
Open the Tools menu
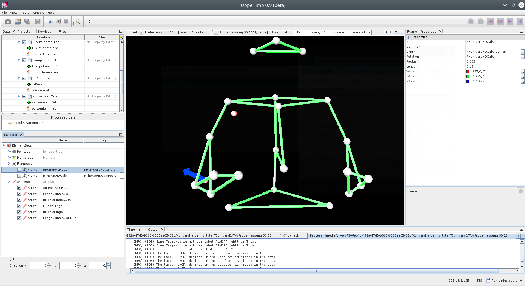25,13
